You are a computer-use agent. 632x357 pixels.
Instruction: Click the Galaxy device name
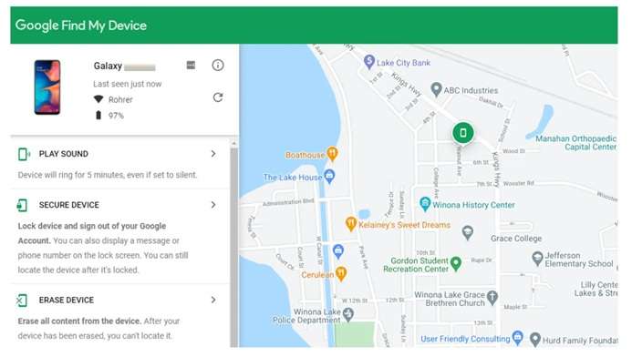(108, 66)
